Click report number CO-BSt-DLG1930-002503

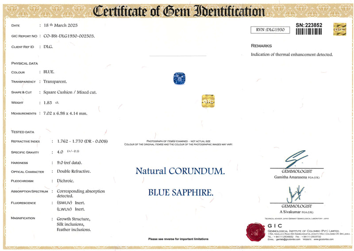69,36
